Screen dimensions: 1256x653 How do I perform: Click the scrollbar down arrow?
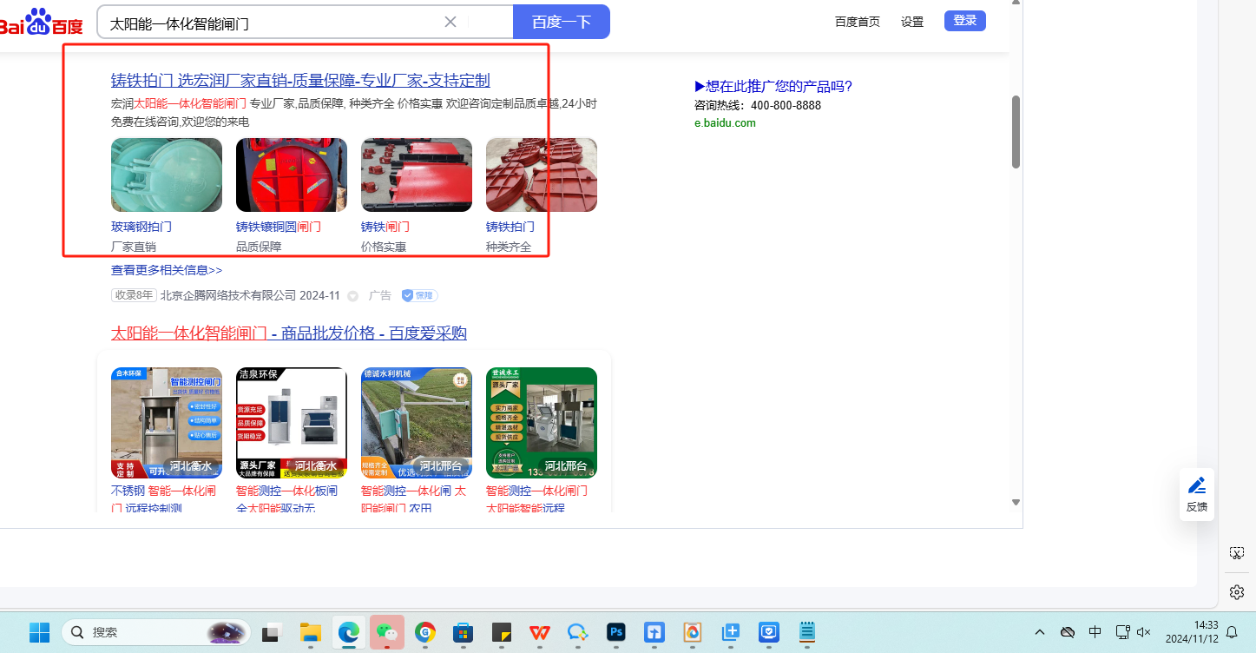[x=1016, y=503]
